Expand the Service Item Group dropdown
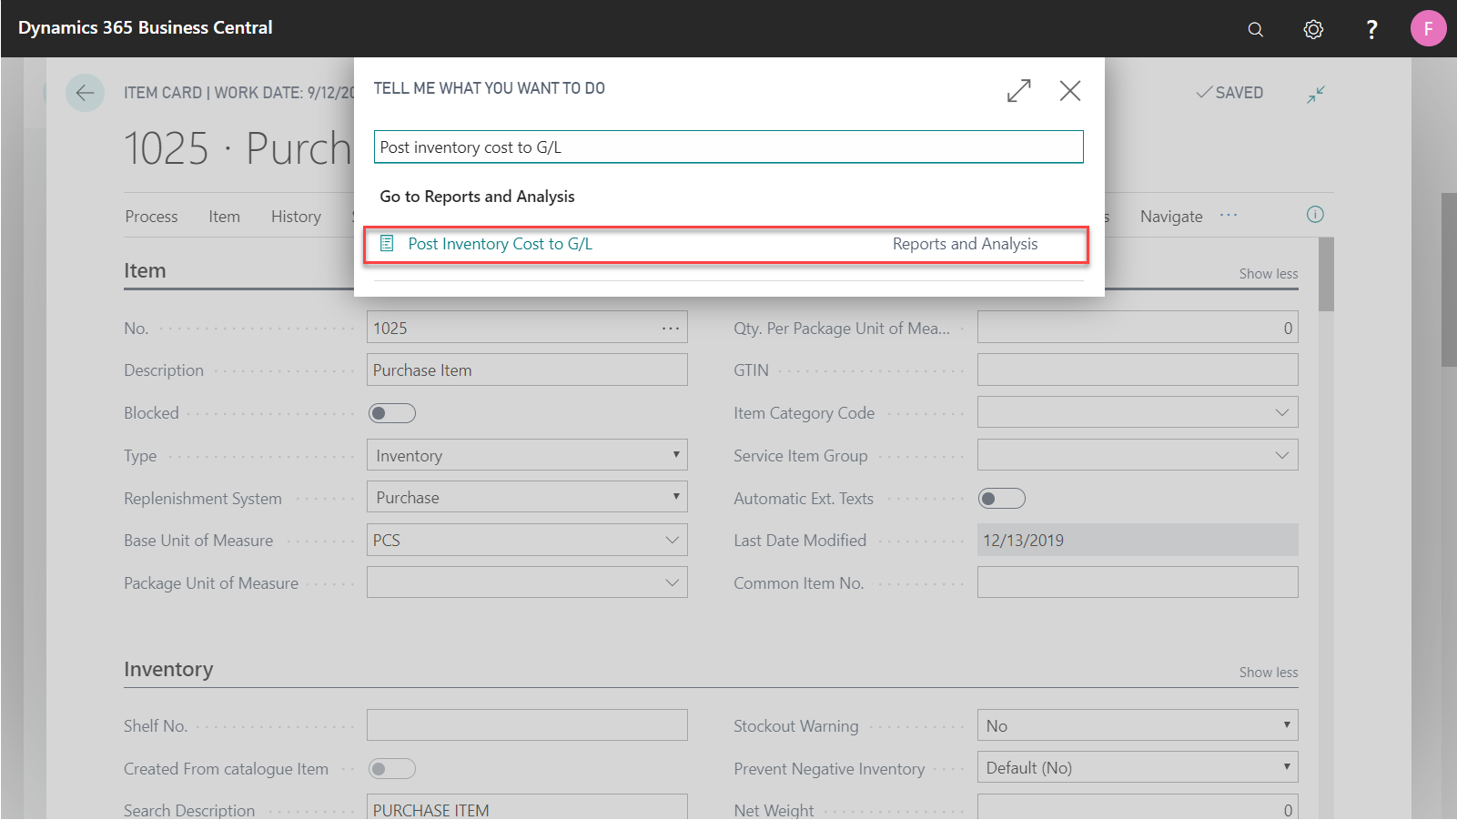 tap(1282, 455)
